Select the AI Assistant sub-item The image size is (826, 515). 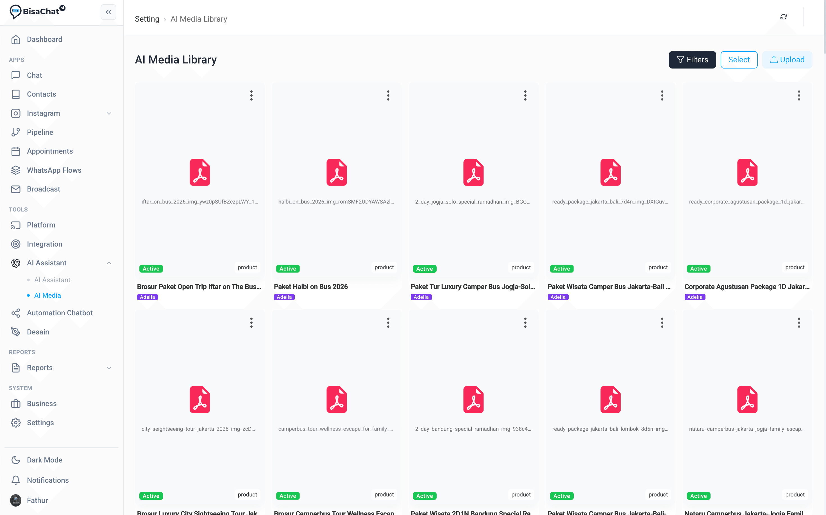pyautogui.click(x=52, y=280)
